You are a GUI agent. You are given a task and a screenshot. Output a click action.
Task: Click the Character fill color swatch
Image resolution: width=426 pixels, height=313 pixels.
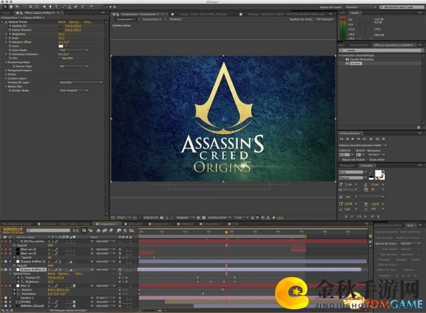378,173
